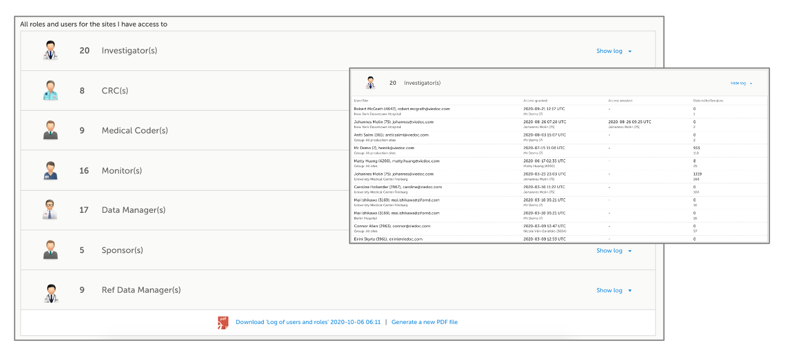The height and width of the screenshot is (362, 793).
Task: Click the Investigator avatar icon in the roles list
Action: pyautogui.click(x=51, y=51)
